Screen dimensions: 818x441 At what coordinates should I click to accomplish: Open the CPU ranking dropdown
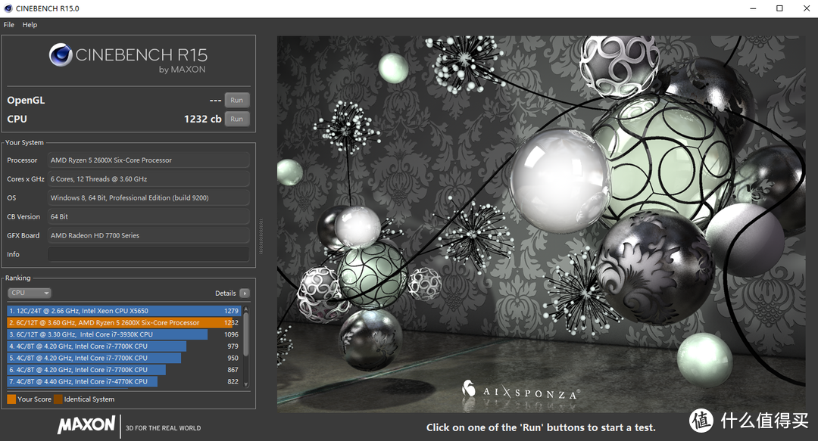point(30,293)
